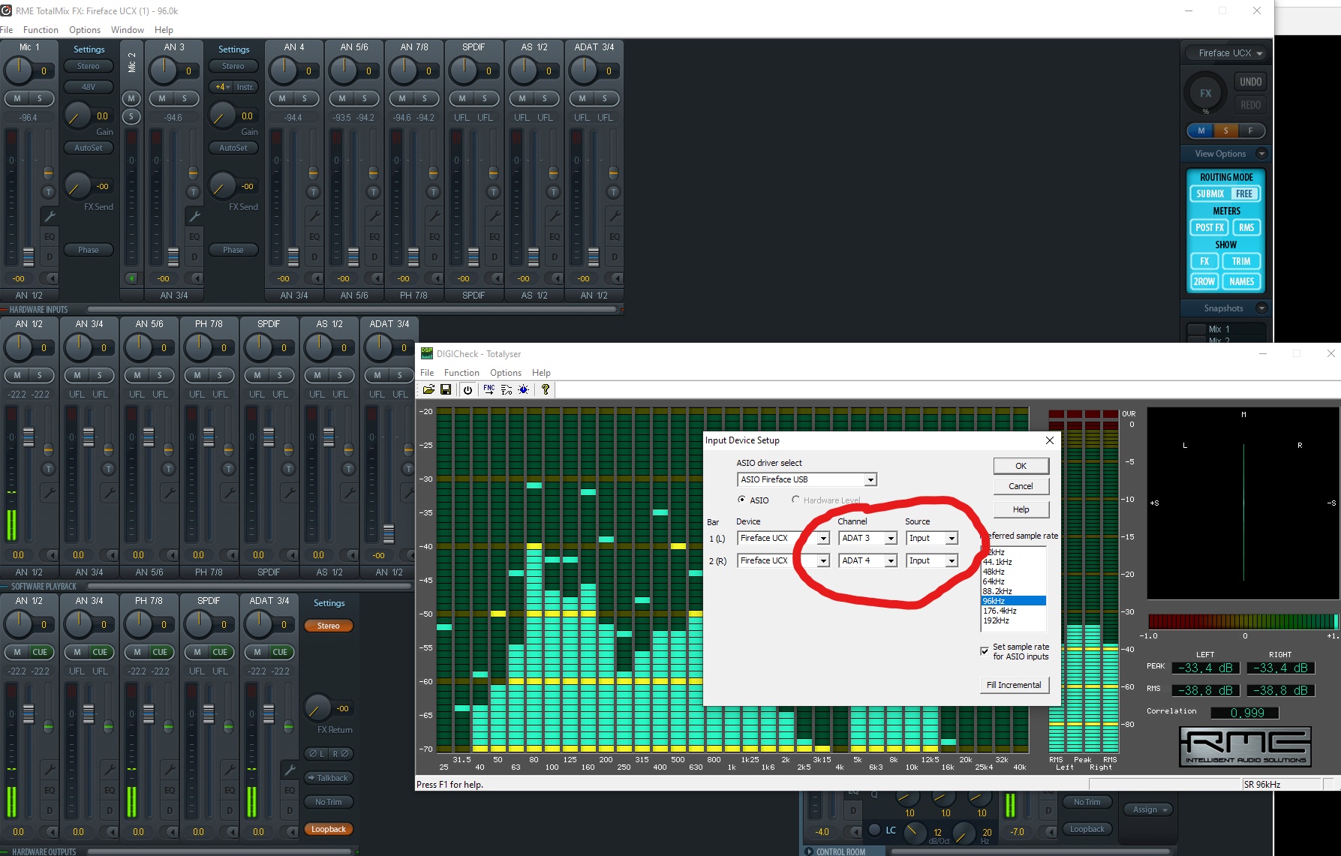Mute the Mic 1 input channel
This screenshot has width=1341, height=856.
click(x=17, y=98)
